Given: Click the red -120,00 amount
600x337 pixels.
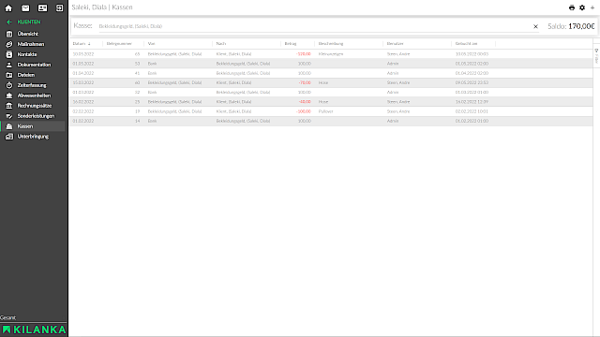Looking at the screenshot, I should click(x=303, y=54).
